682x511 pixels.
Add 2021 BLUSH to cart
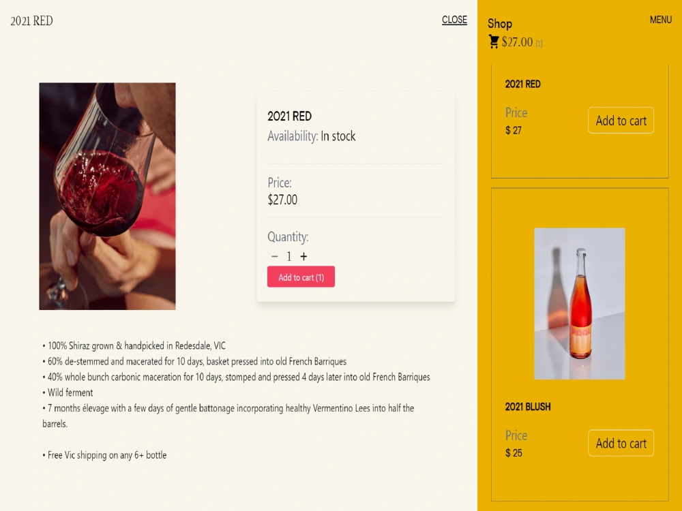[x=621, y=444]
